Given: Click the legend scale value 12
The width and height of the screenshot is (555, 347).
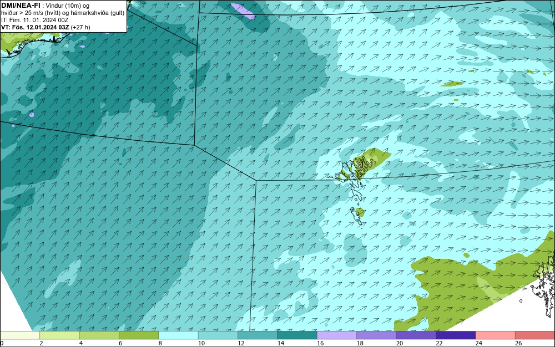Looking at the screenshot, I should pos(241,343).
